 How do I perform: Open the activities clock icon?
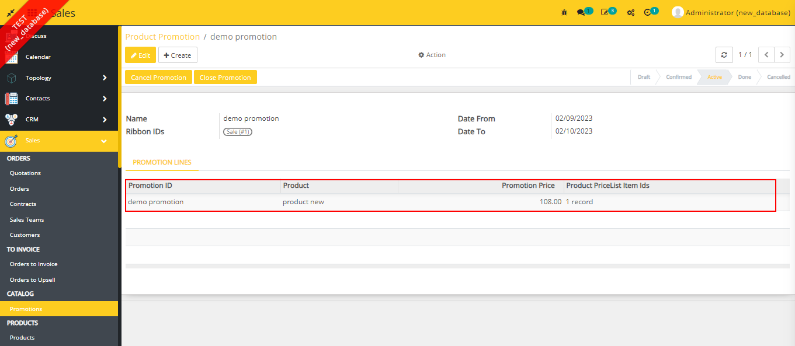point(647,12)
